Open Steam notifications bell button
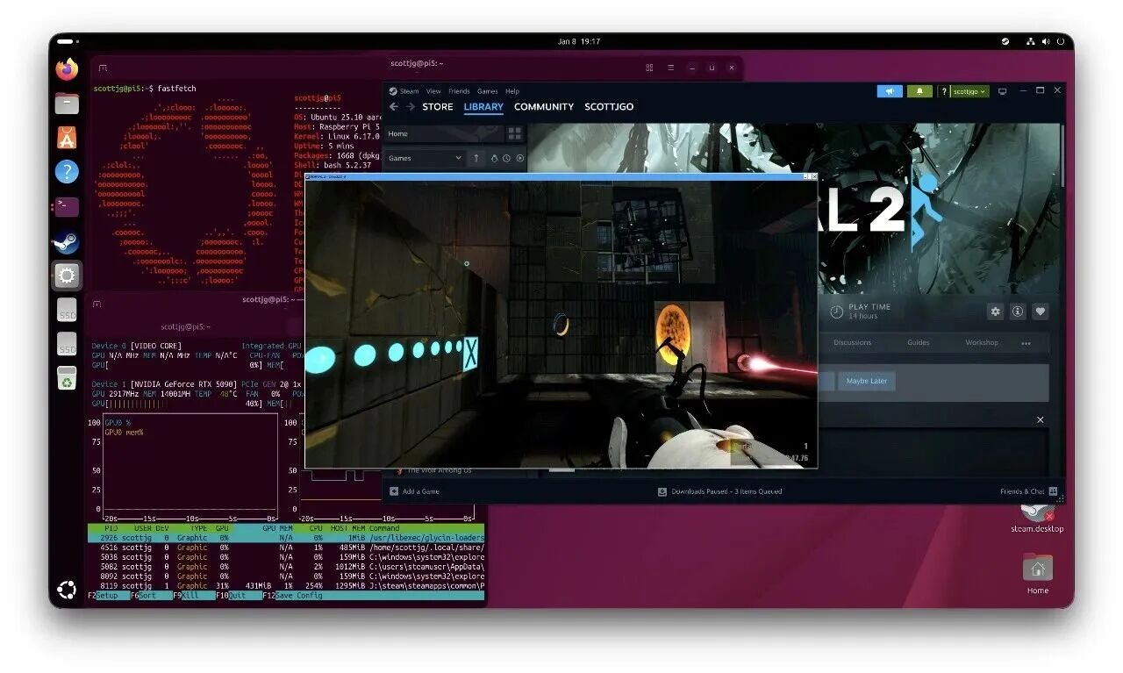Viewport: 1123px width, 673px height. tap(919, 91)
